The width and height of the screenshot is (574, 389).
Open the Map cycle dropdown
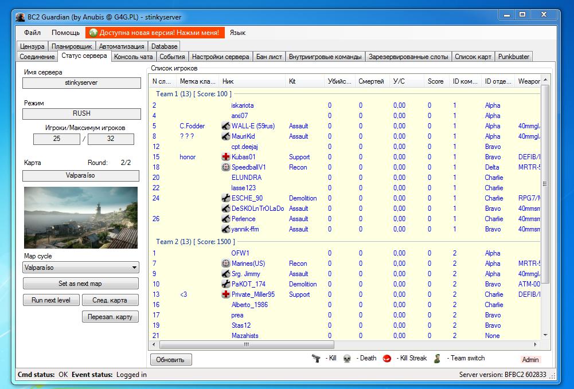coord(81,268)
